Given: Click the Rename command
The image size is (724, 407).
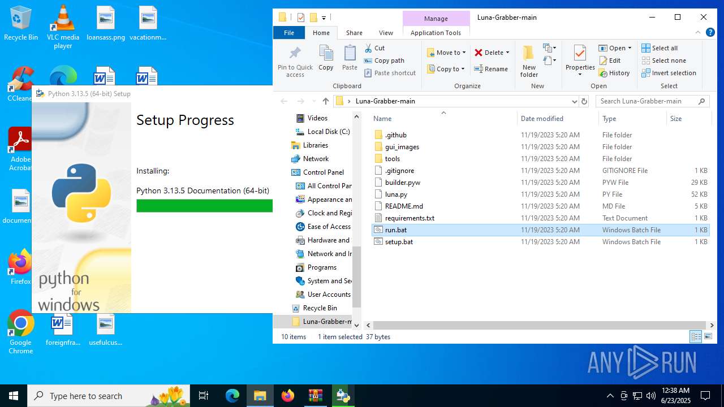Looking at the screenshot, I should (491, 69).
